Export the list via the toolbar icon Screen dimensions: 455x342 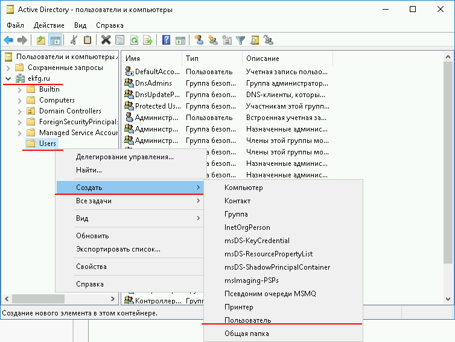coord(148,40)
